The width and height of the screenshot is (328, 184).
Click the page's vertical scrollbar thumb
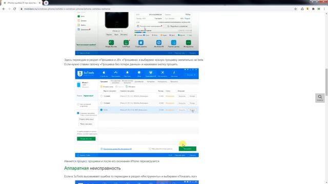(326, 82)
